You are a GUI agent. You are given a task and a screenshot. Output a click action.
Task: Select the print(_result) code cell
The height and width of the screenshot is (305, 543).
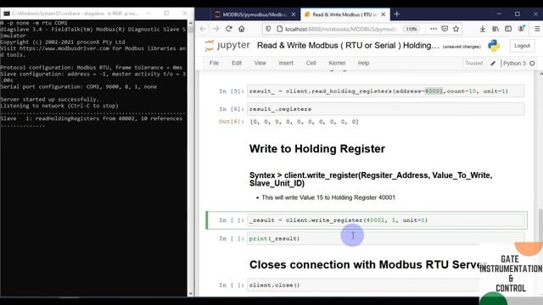click(385, 239)
